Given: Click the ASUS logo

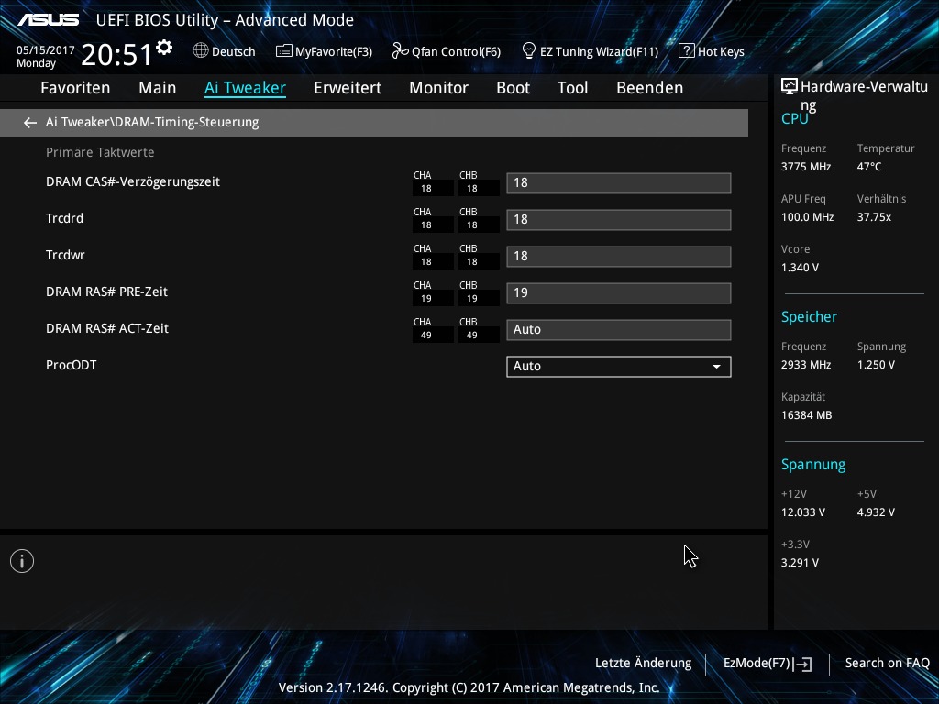Looking at the screenshot, I should pyautogui.click(x=48, y=20).
